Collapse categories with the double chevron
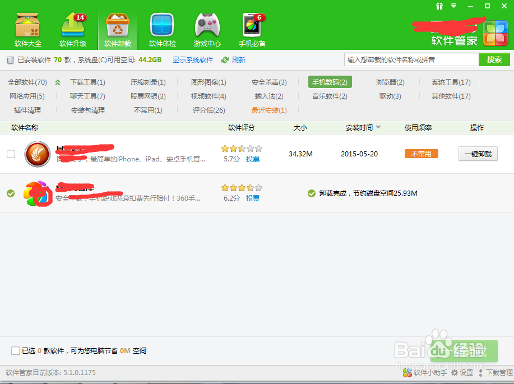The width and height of the screenshot is (514, 384). (x=58, y=82)
